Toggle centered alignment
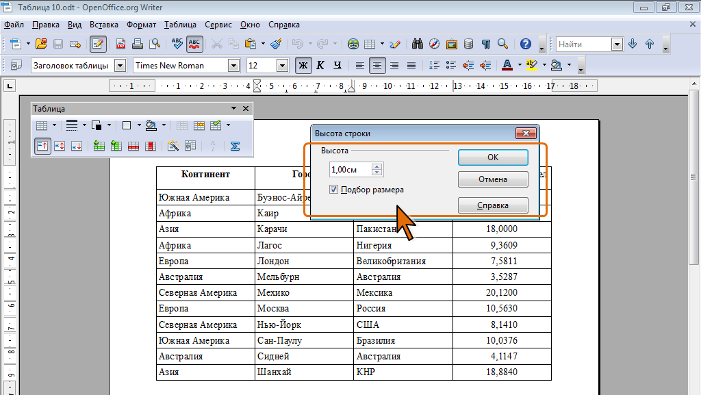 (x=377, y=66)
